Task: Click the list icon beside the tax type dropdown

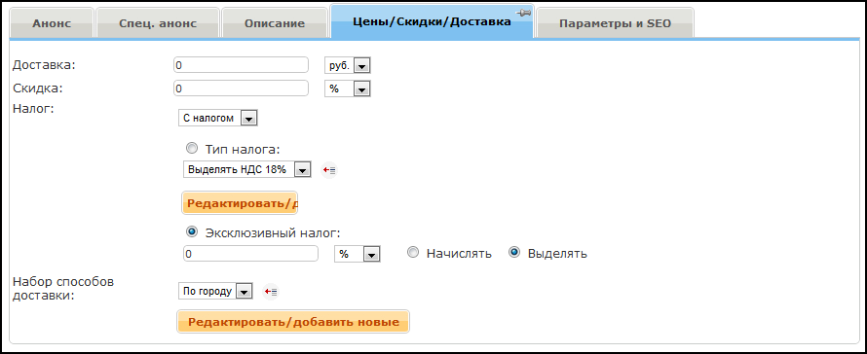Action: [329, 170]
